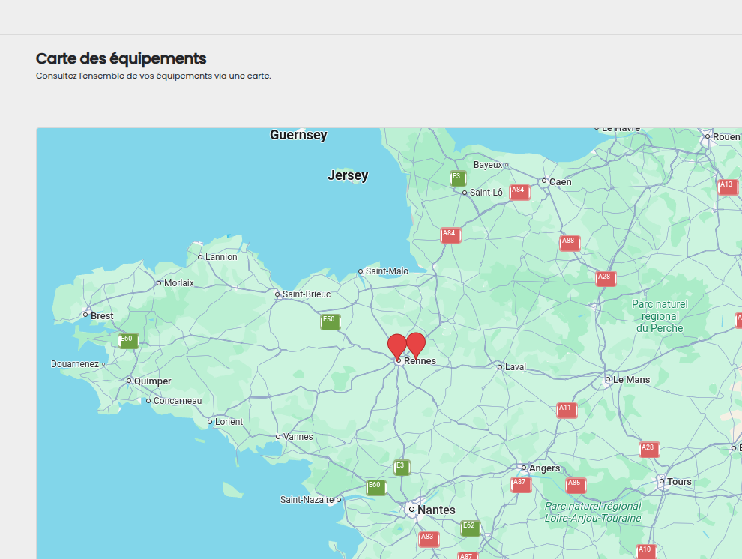Click the Laval city marker
The image size is (742, 559).
pyautogui.click(x=498, y=367)
